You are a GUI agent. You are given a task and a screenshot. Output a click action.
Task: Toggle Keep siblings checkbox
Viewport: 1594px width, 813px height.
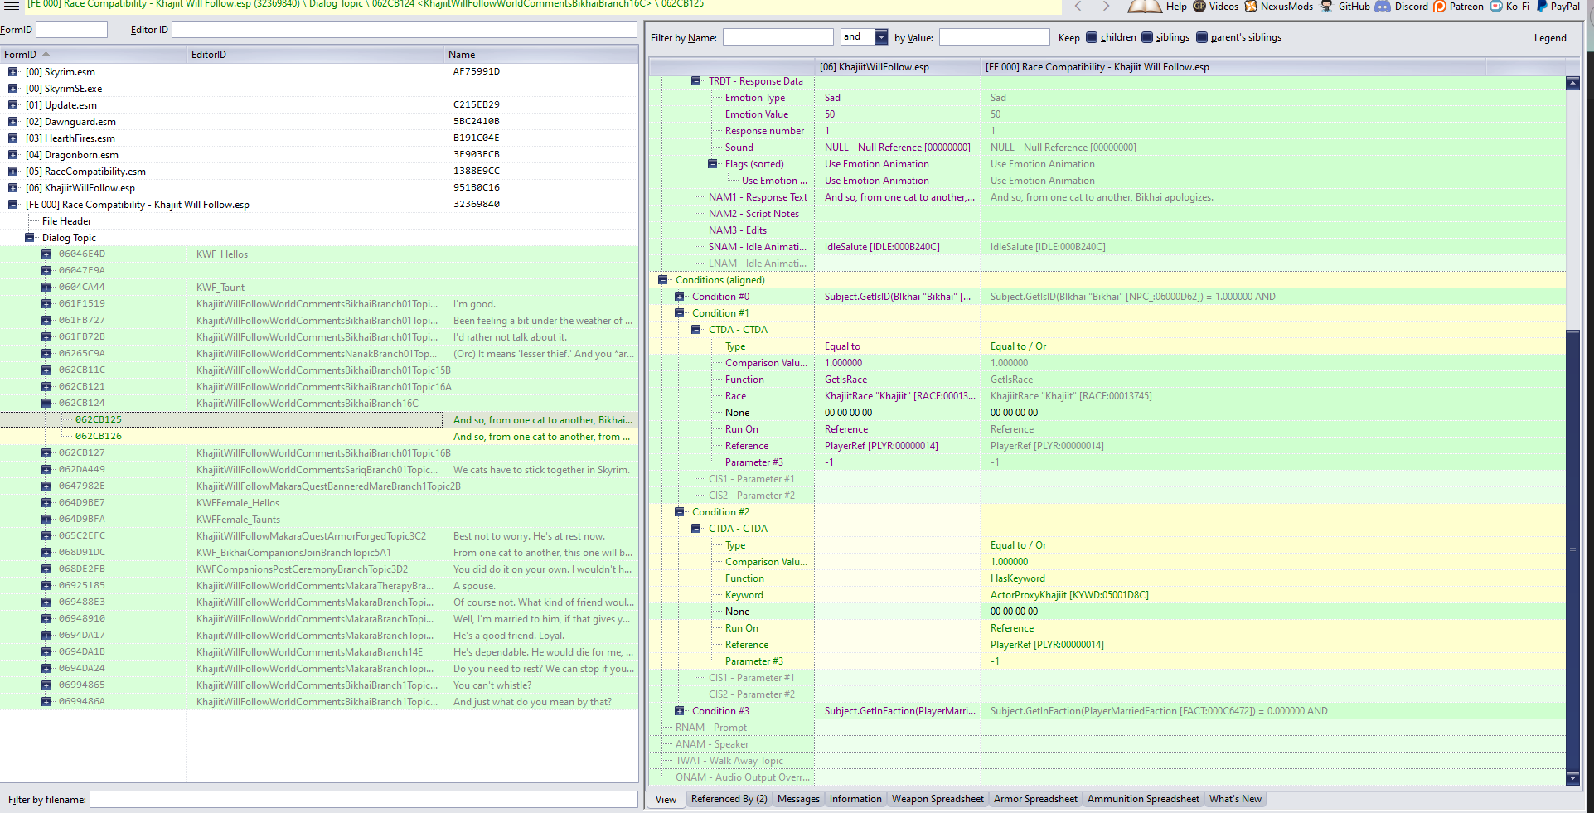coord(1147,37)
